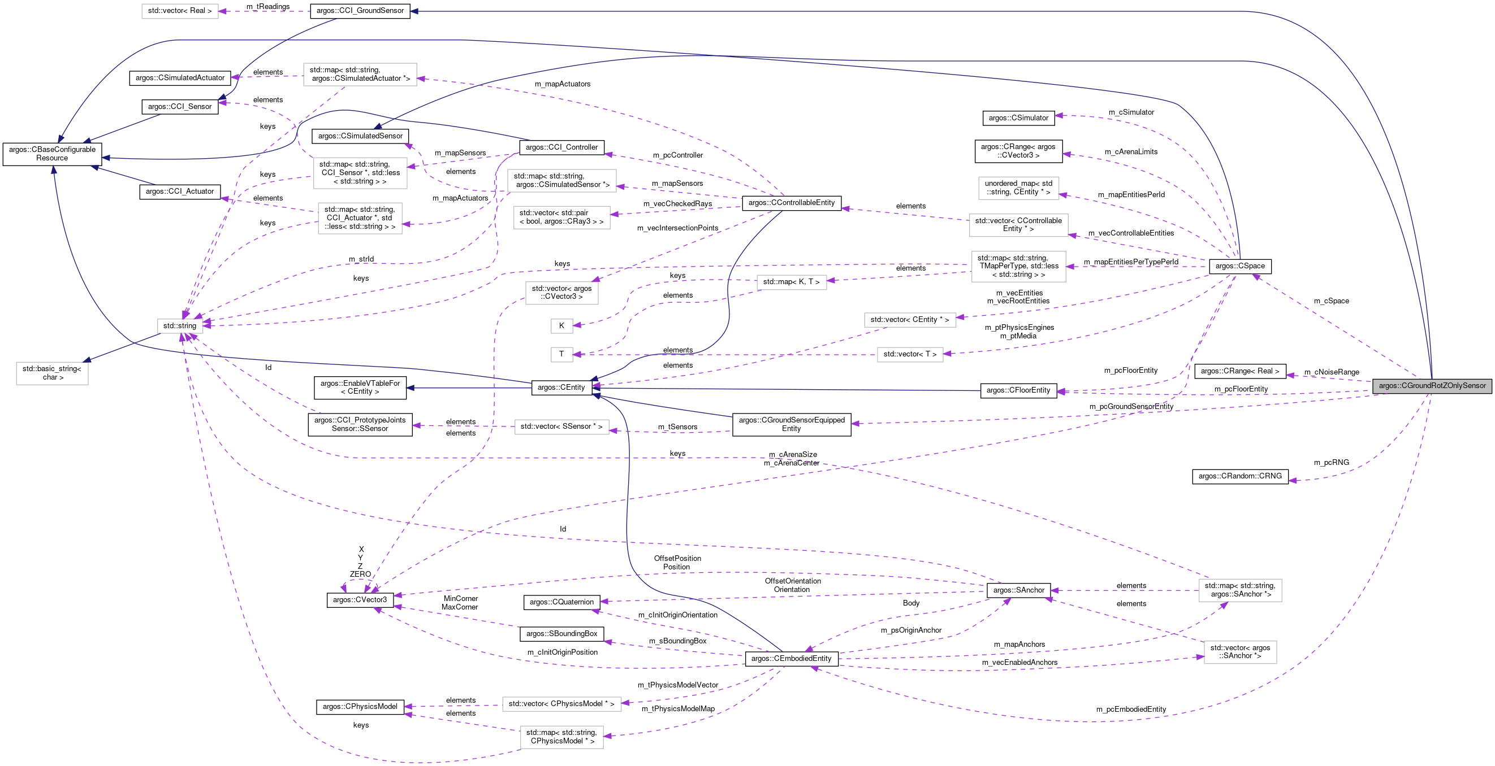The image size is (1495, 766).
Task: Select the std::map< K, T > node
Action: pyautogui.click(x=792, y=282)
